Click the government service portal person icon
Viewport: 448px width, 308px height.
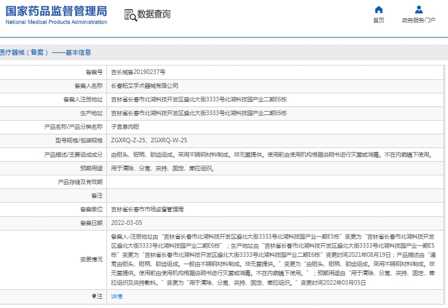point(418,10)
